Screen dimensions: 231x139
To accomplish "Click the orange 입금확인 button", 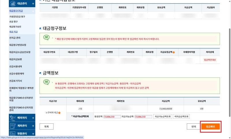I will coord(210,127).
